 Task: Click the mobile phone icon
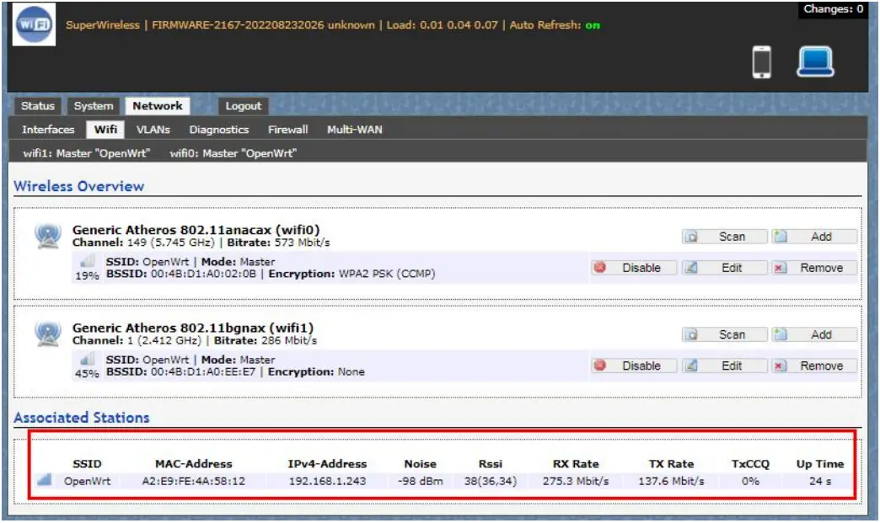(x=762, y=62)
